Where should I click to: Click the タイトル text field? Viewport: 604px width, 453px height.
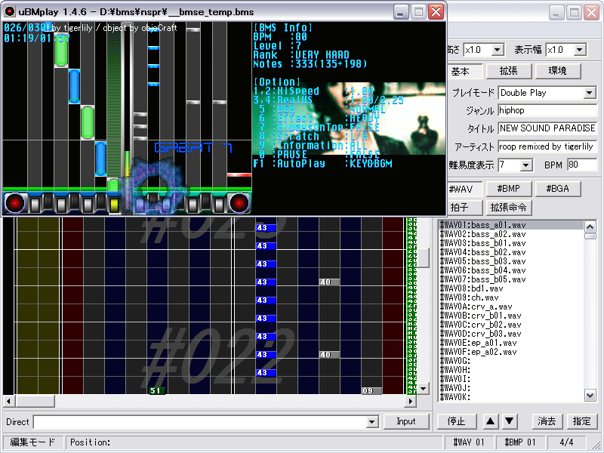(x=547, y=128)
